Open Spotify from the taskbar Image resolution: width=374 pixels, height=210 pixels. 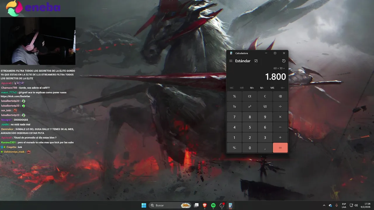213,205
